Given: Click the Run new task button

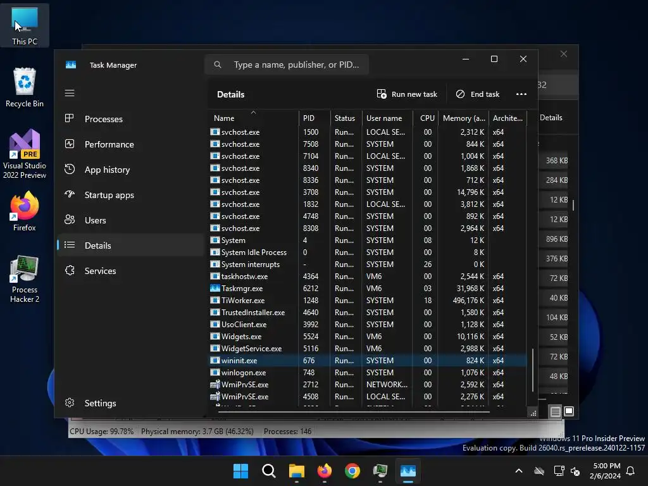Looking at the screenshot, I should pyautogui.click(x=407, y=94).
